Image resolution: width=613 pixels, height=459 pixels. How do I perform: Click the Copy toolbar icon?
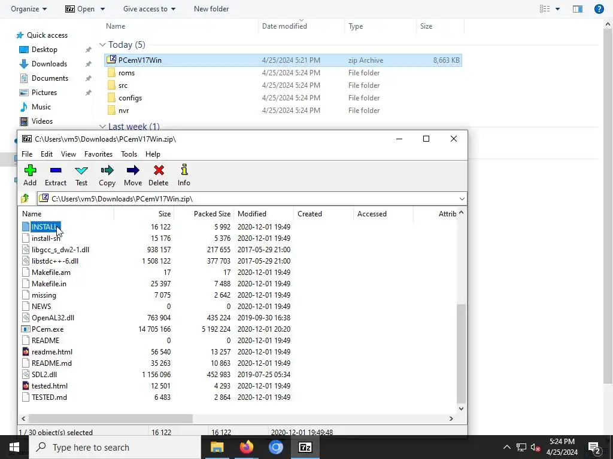[107, 175]
